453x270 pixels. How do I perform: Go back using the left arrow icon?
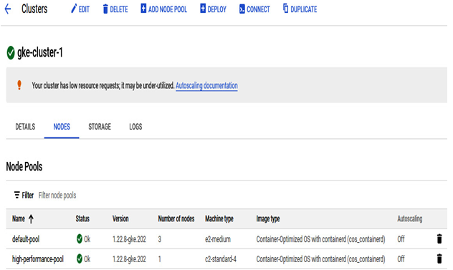pyautogui.click(x=8, y=9)
